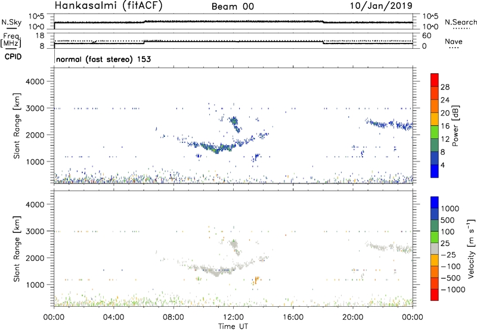Click the −500 label on velocity colorbar

[451, 278]
